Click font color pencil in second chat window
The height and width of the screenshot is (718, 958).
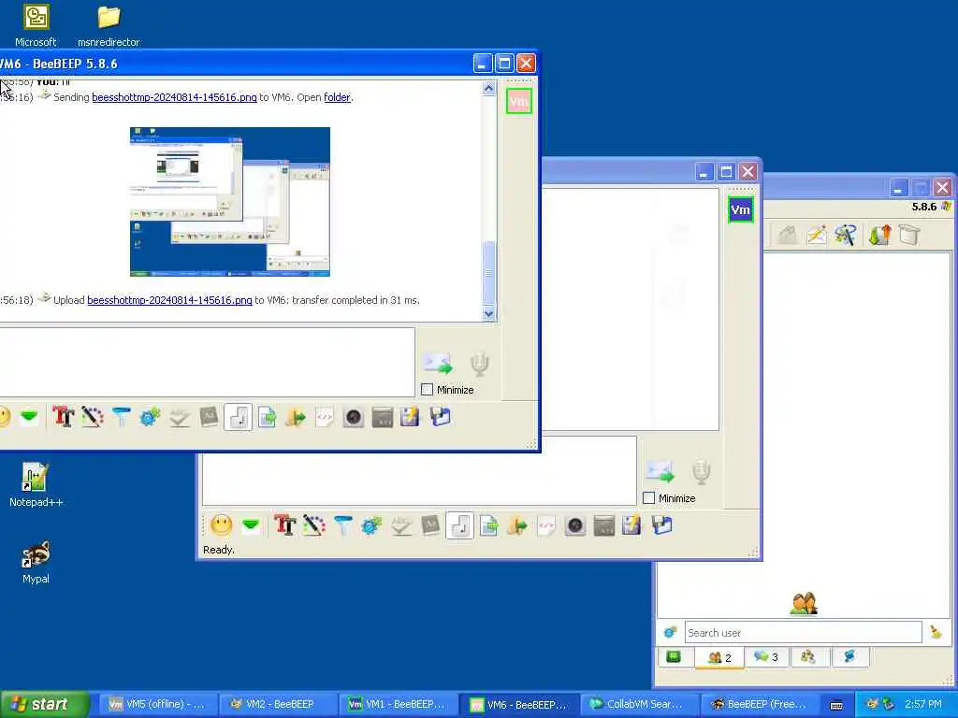314,525
